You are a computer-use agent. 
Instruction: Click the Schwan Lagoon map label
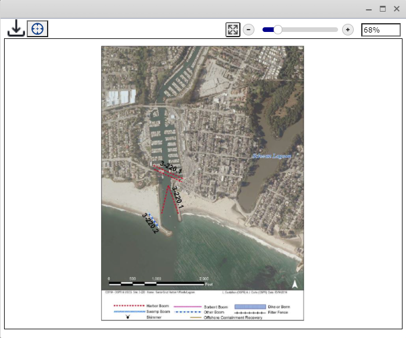[x=271, y=156]
